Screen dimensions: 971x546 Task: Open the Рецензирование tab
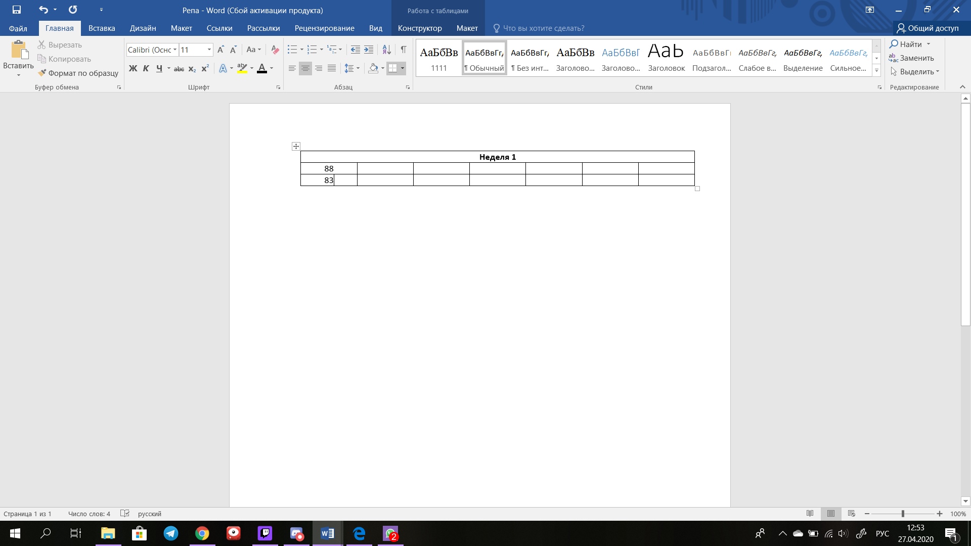click(x=324, y=28)
